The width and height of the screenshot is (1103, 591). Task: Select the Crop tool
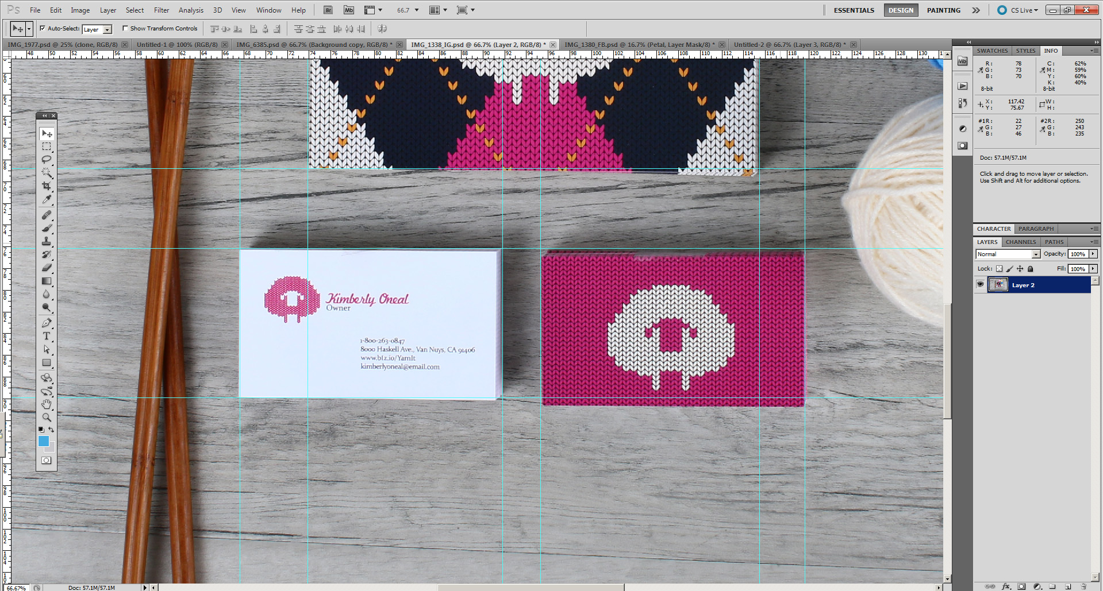[47, 186]
